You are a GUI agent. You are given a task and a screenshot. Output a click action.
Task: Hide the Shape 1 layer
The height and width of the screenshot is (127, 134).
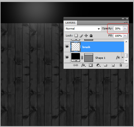tap(67, 57)
